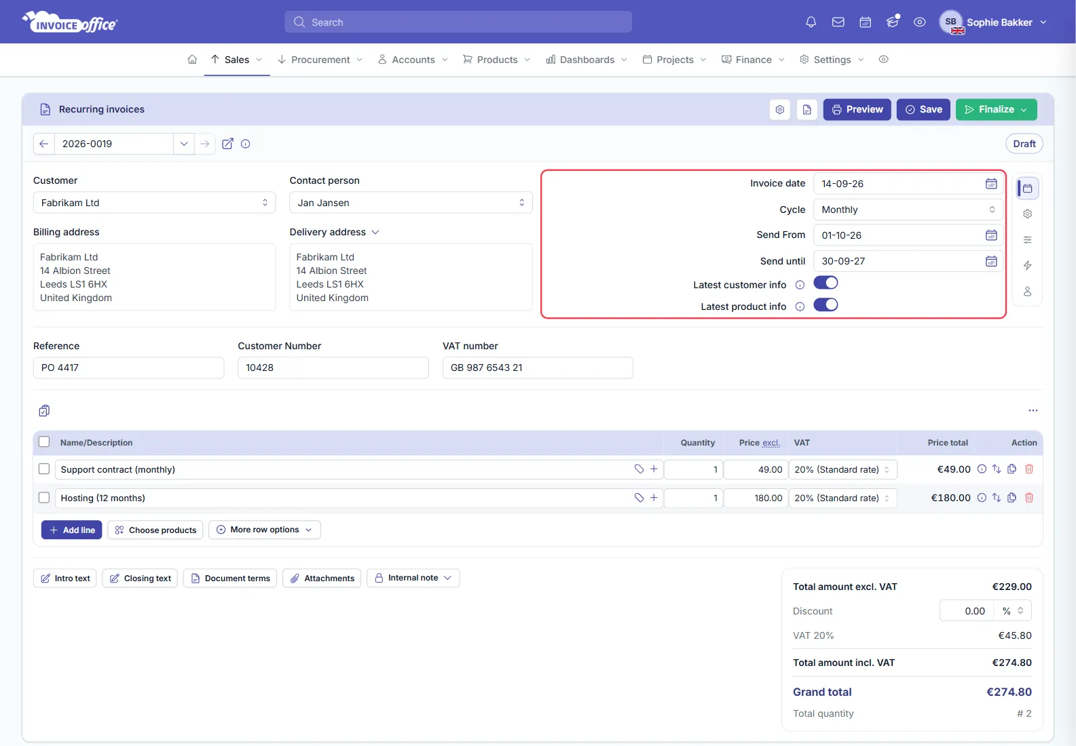Open VAT rate dropdown on Hosting line
This screenshot has height=746, width=1076.
point(843,498)
